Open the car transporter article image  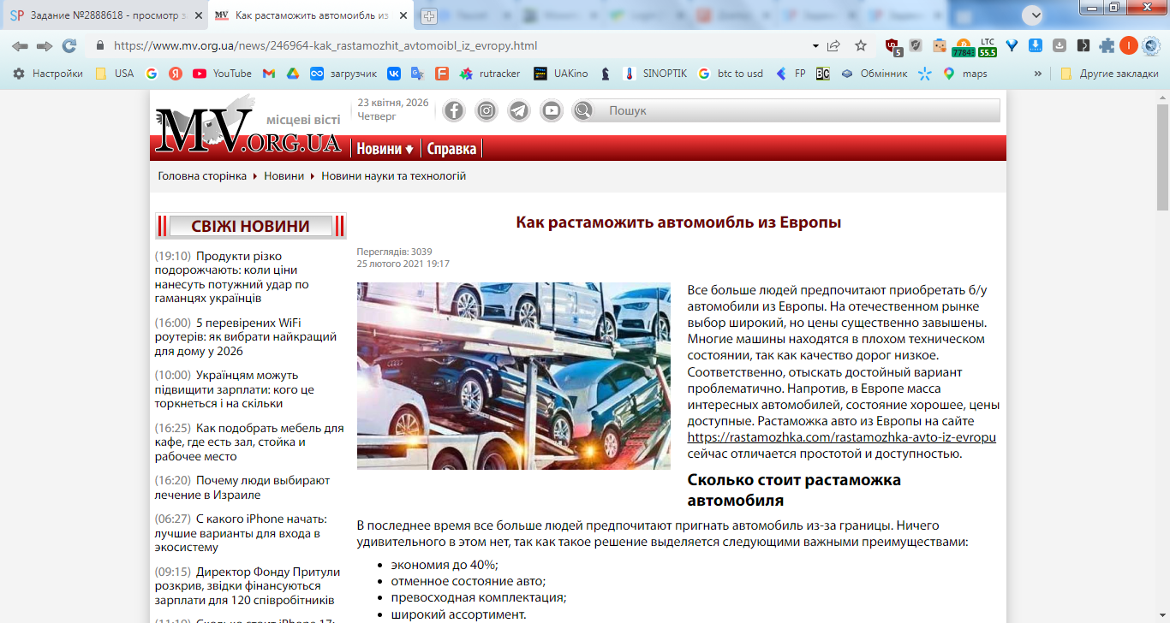514,376
